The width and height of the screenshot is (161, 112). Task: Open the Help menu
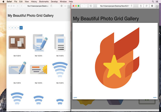pos(71,2)
